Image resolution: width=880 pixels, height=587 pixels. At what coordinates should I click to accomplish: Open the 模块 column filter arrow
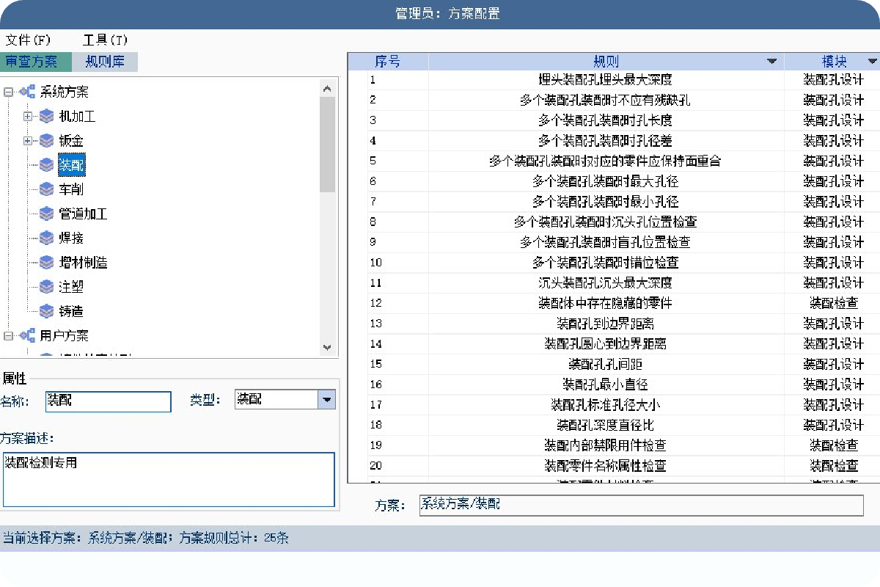(x=872, y=62)
